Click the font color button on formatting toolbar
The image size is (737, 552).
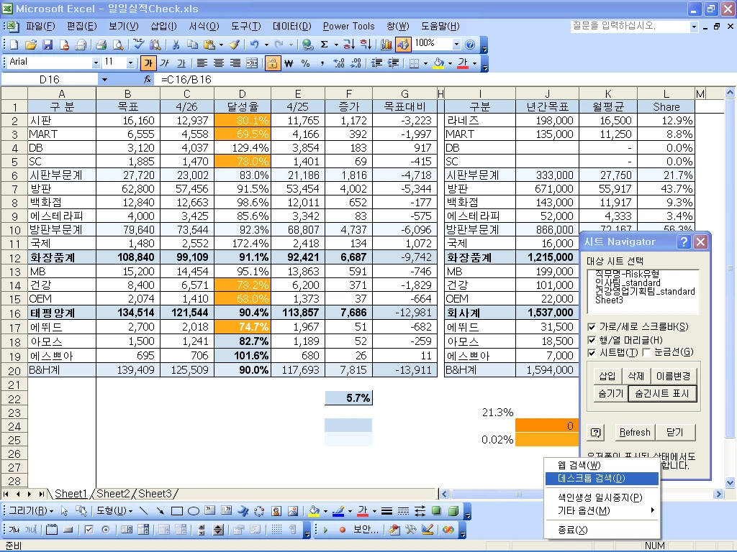click(x=463, y=63)
